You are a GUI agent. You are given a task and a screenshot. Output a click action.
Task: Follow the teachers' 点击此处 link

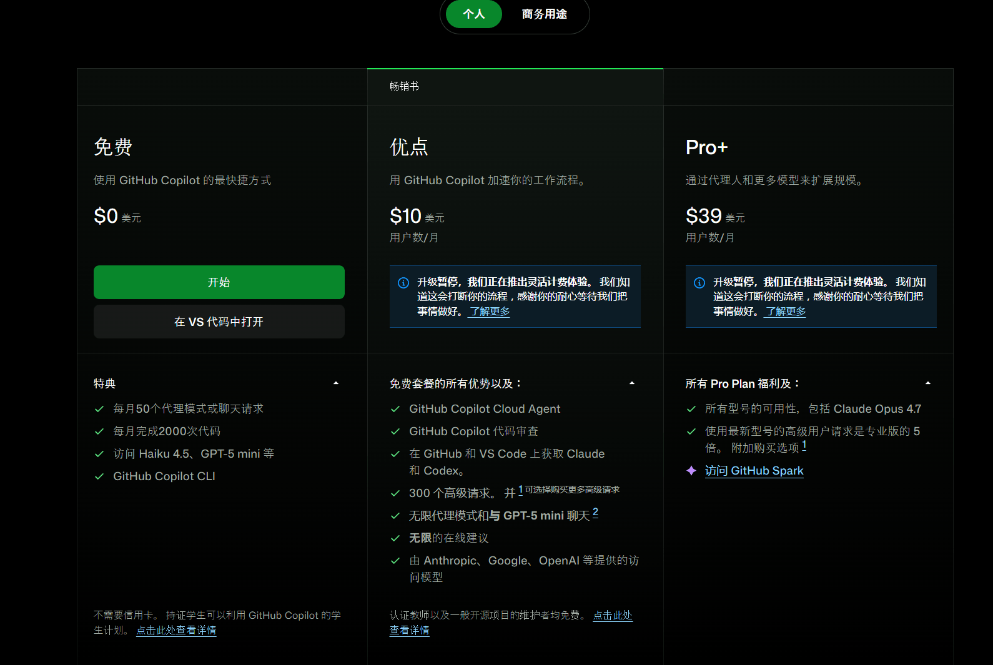(613, 615)
